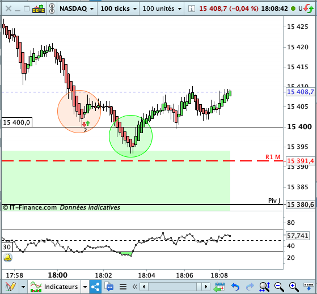
Task: Zoom out with minus magnifier
Action: (279, 287)
